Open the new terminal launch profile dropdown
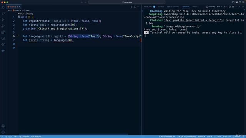Viewport: 246px width, 138px height. 227,7
